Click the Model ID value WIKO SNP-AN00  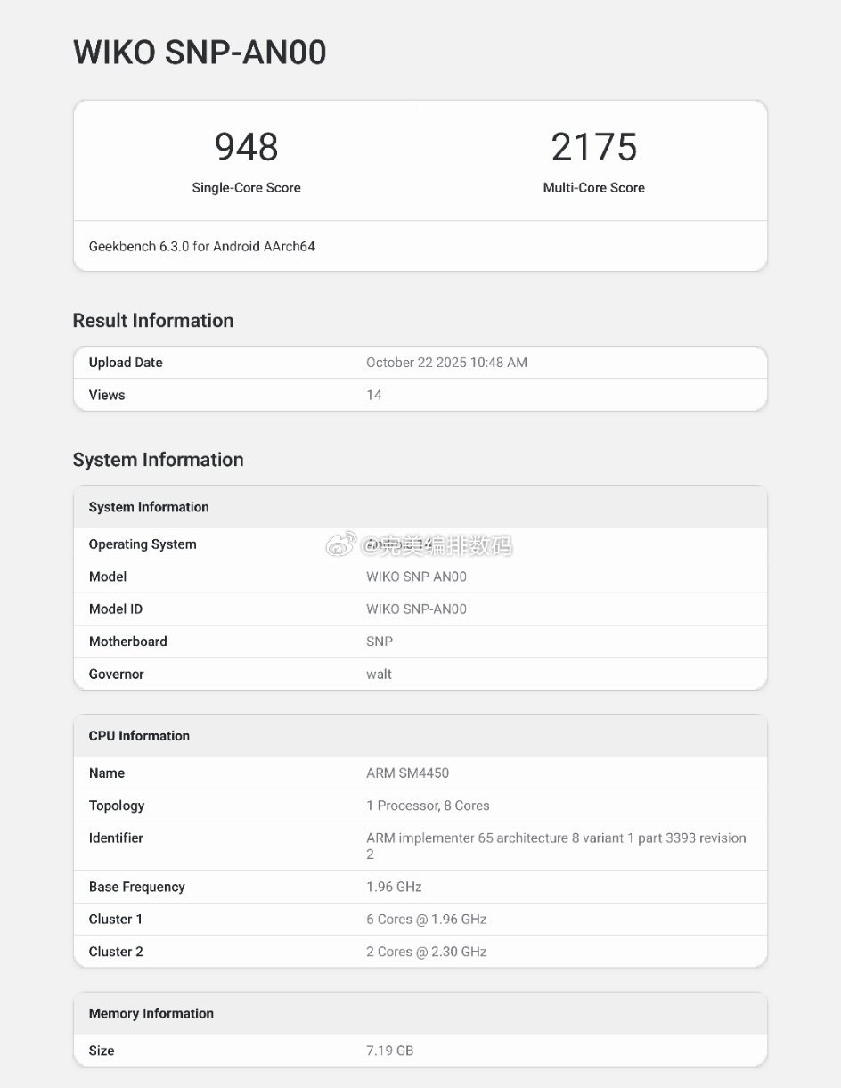pos(416,609)
